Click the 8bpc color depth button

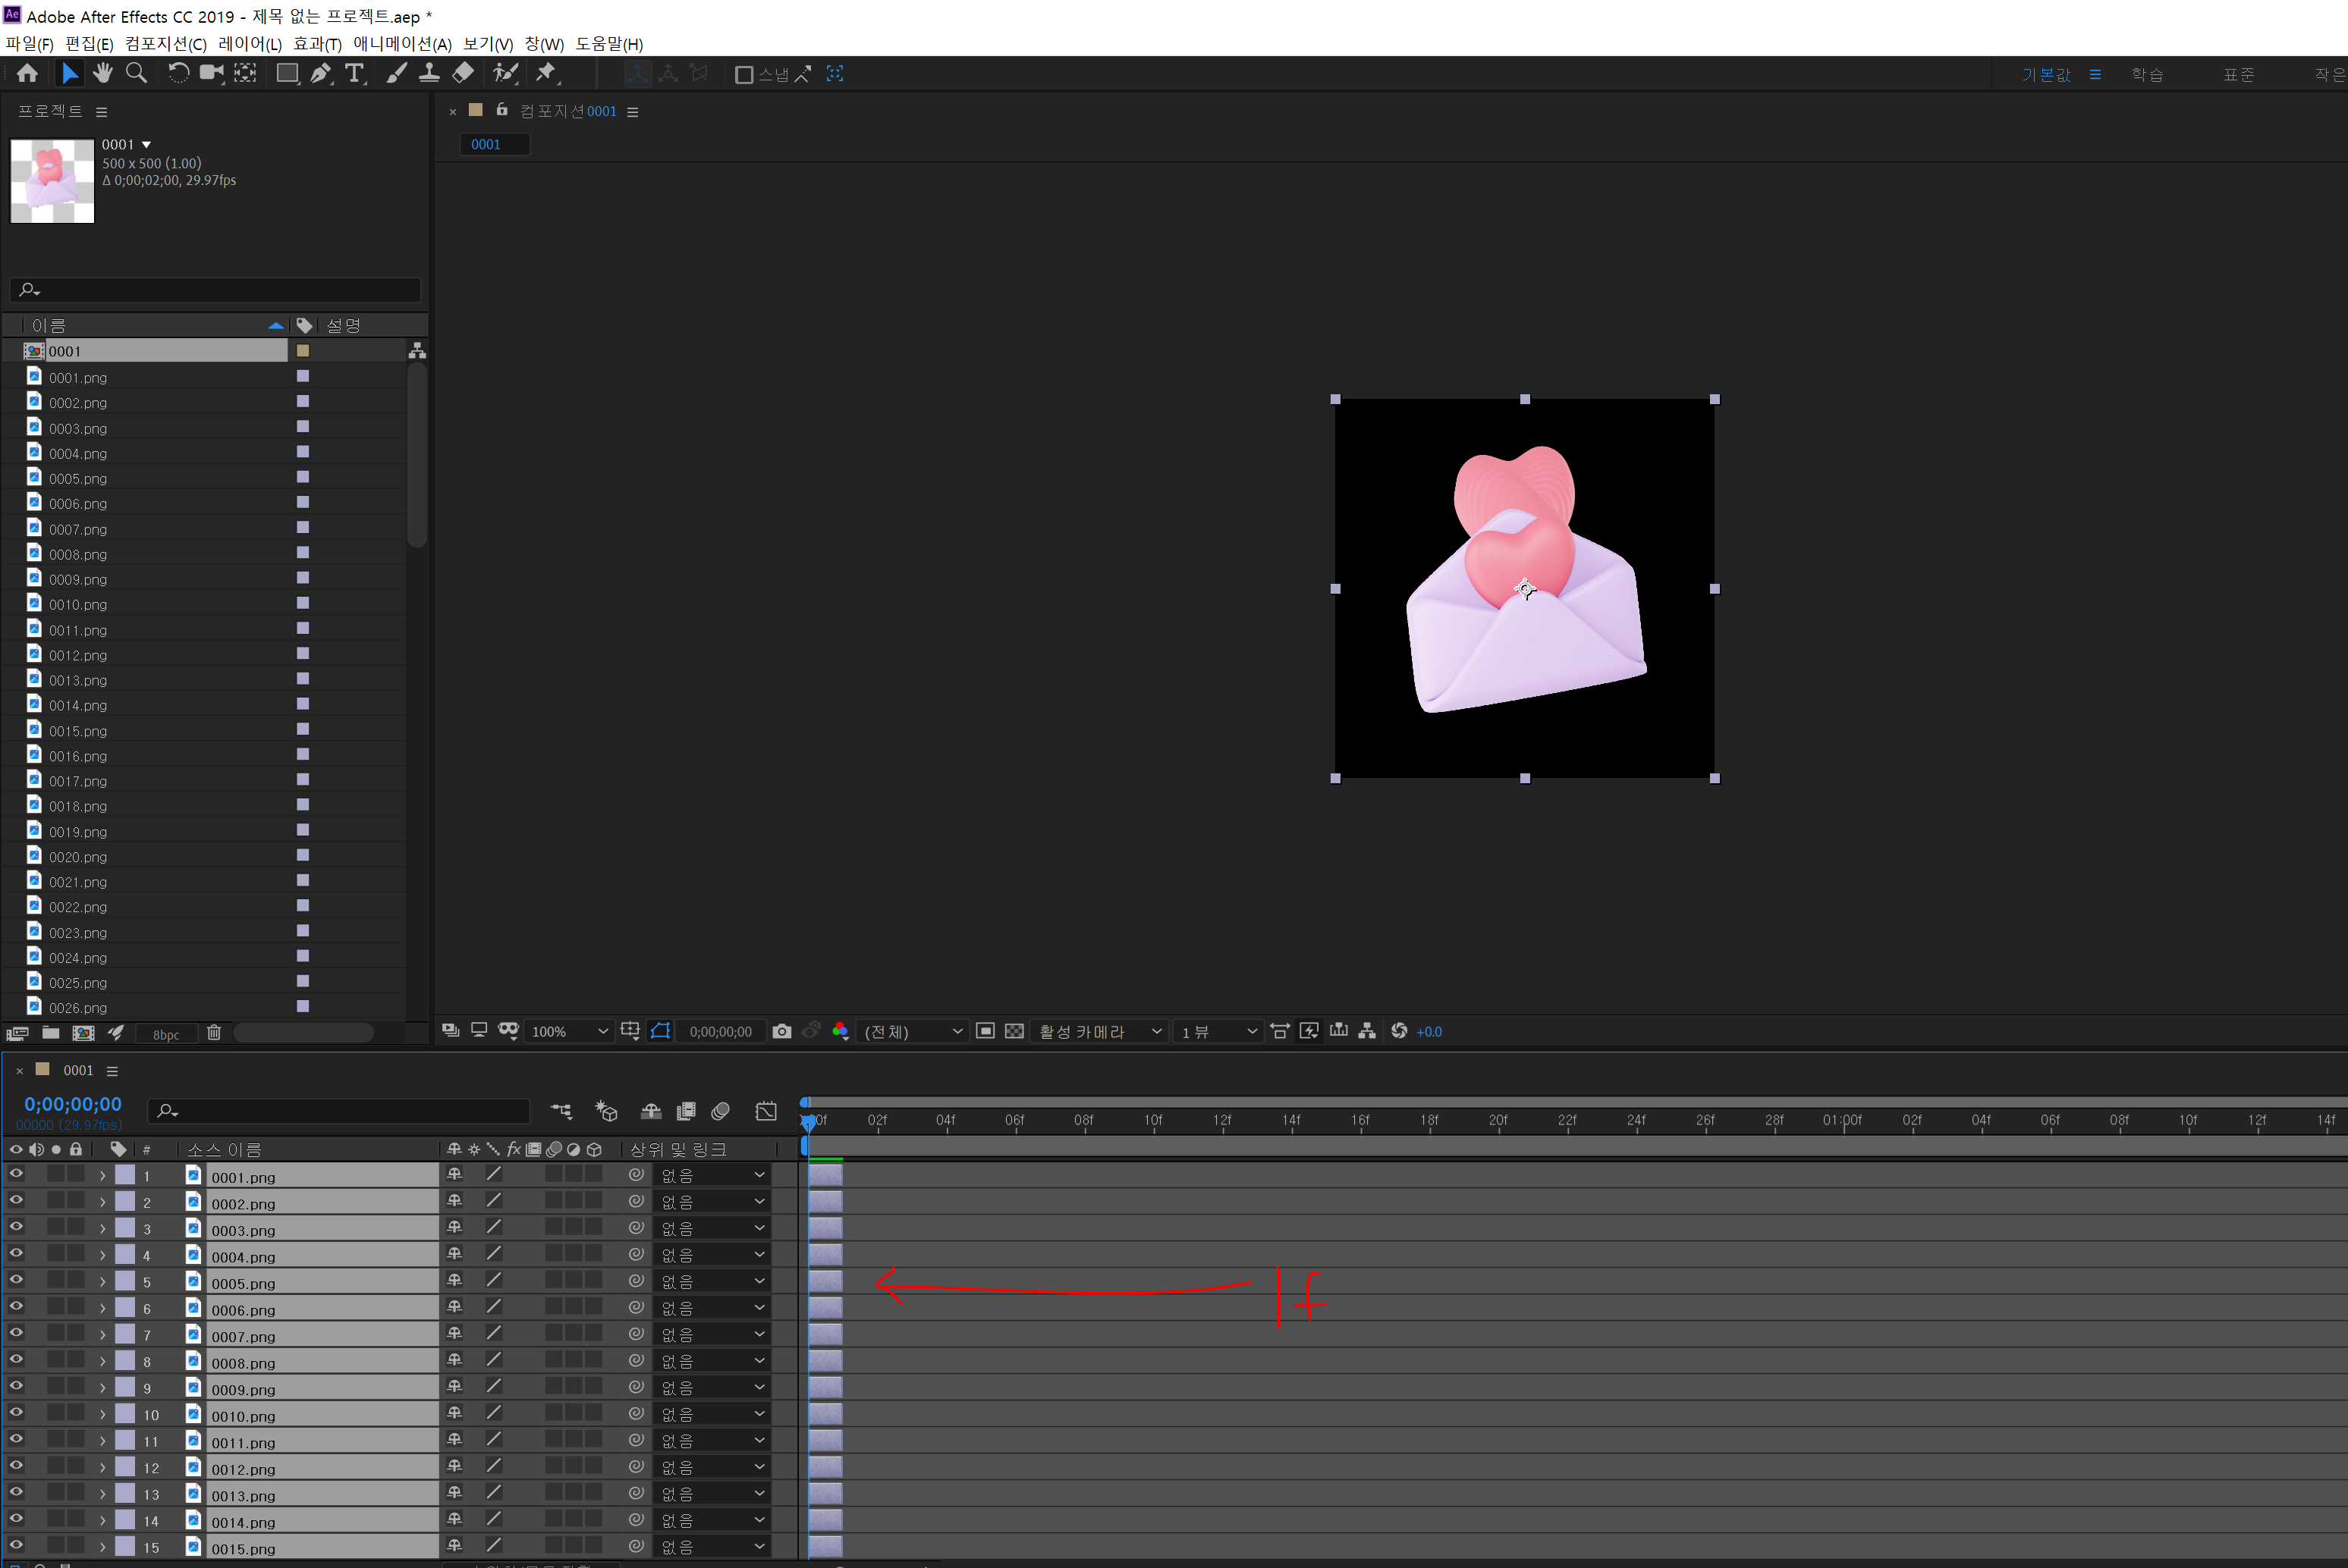166,1034
